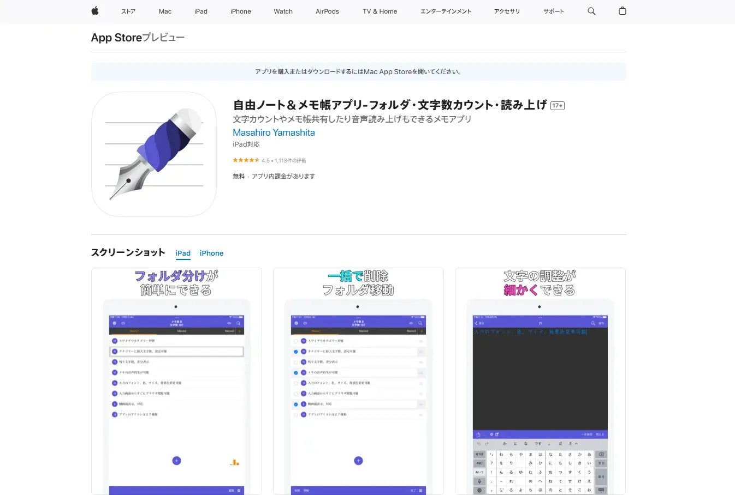Viewport: 735px width, 495px height.
Task: Click the プレビュー text
Action: pyautogui.click(x=163, y=38)
